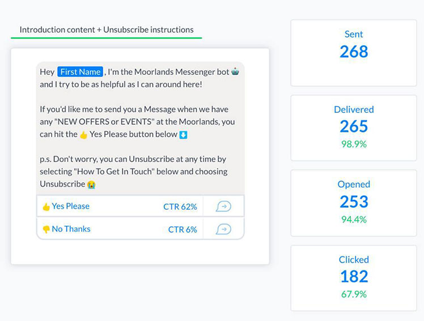This screenshot has height=321, width=424.
Task: Open the Opened 253 stats card
Action: (x=354, y=203)
